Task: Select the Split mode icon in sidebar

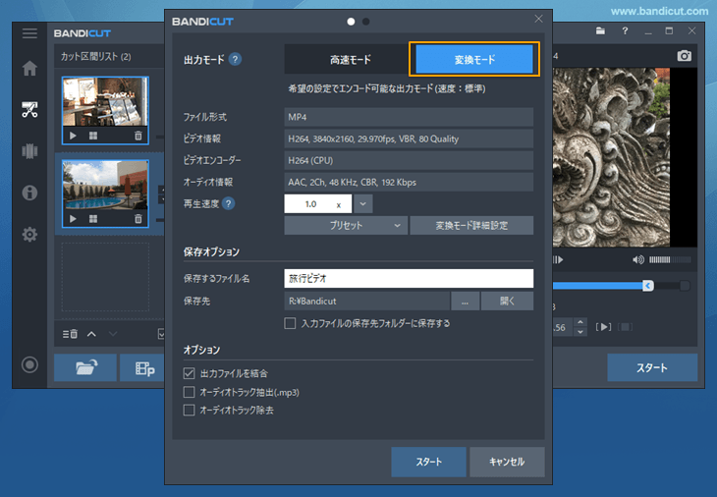Action: (29, 151)
